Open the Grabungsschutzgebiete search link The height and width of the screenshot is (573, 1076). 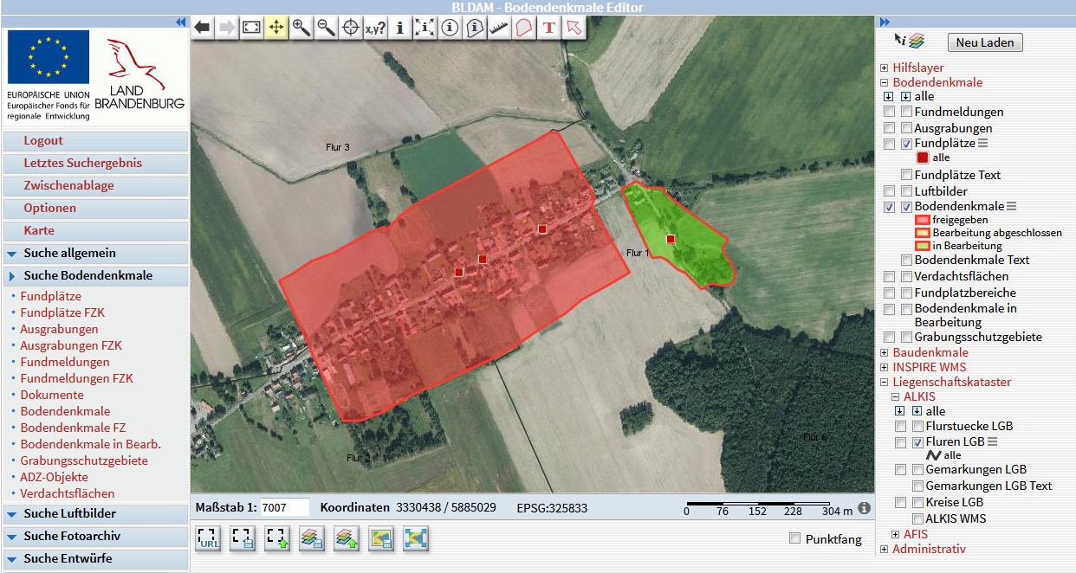(x=84, y=460)
